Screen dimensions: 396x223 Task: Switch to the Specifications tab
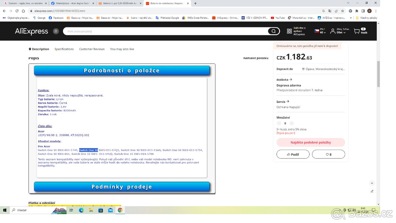pos(64,49)
